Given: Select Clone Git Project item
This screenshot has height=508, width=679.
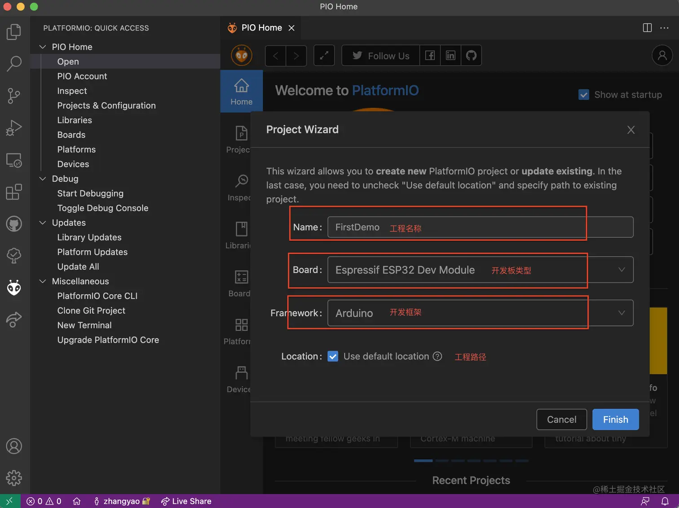Looking at the screenshot, I should [x=91, y=311].
